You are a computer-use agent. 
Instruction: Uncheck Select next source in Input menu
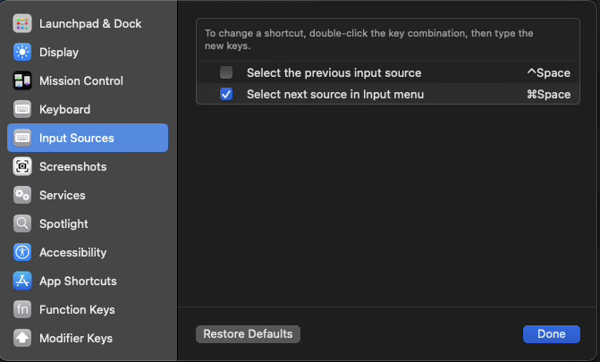click(x=226, y=94)
